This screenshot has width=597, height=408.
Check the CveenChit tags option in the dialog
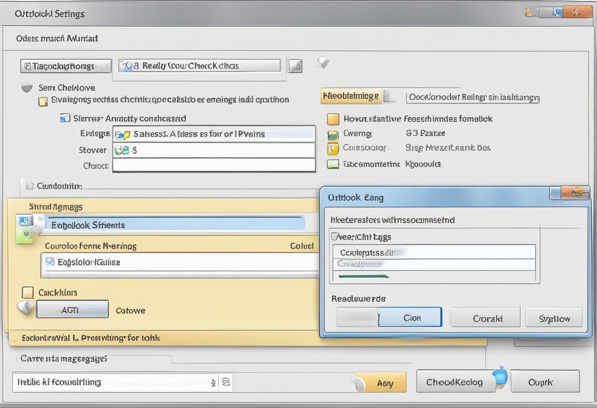[x=335, y=236]
